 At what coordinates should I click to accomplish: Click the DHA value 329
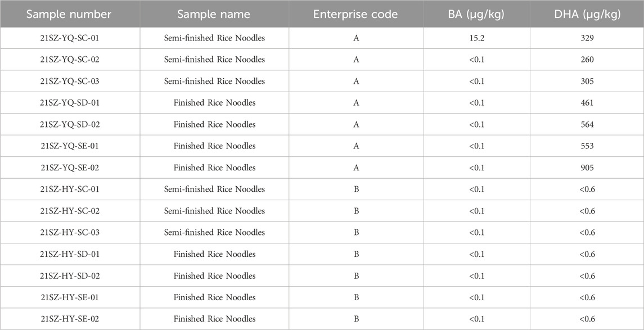tap(587, 38)
